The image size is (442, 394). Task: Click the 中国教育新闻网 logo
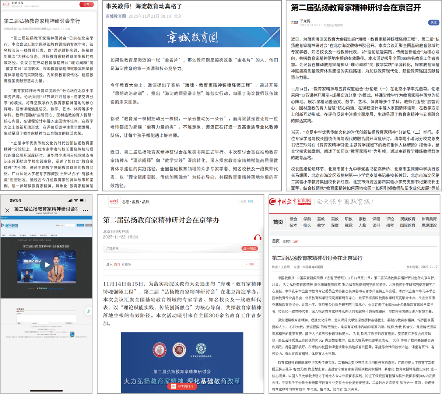pos(291,201)
